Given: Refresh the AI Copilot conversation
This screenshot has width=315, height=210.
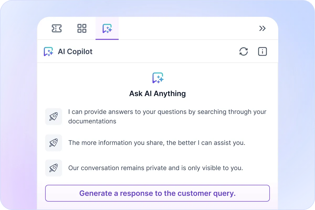Looking at the screenshot, I should click(244, 51).
